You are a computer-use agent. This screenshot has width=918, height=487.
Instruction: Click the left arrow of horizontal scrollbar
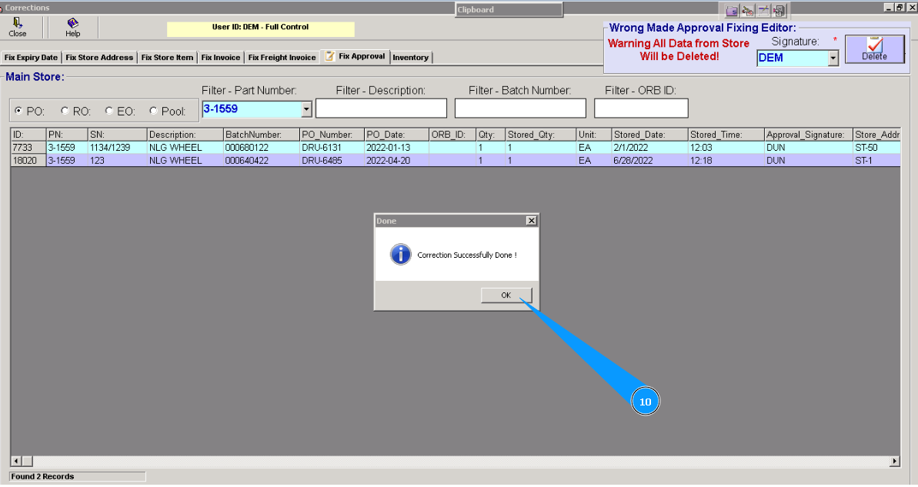[x=16, y=462]
